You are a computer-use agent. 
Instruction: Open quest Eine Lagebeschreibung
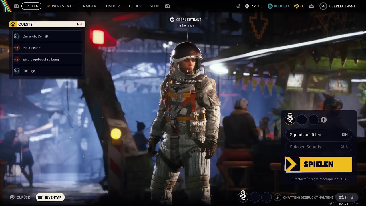[47, 59]
